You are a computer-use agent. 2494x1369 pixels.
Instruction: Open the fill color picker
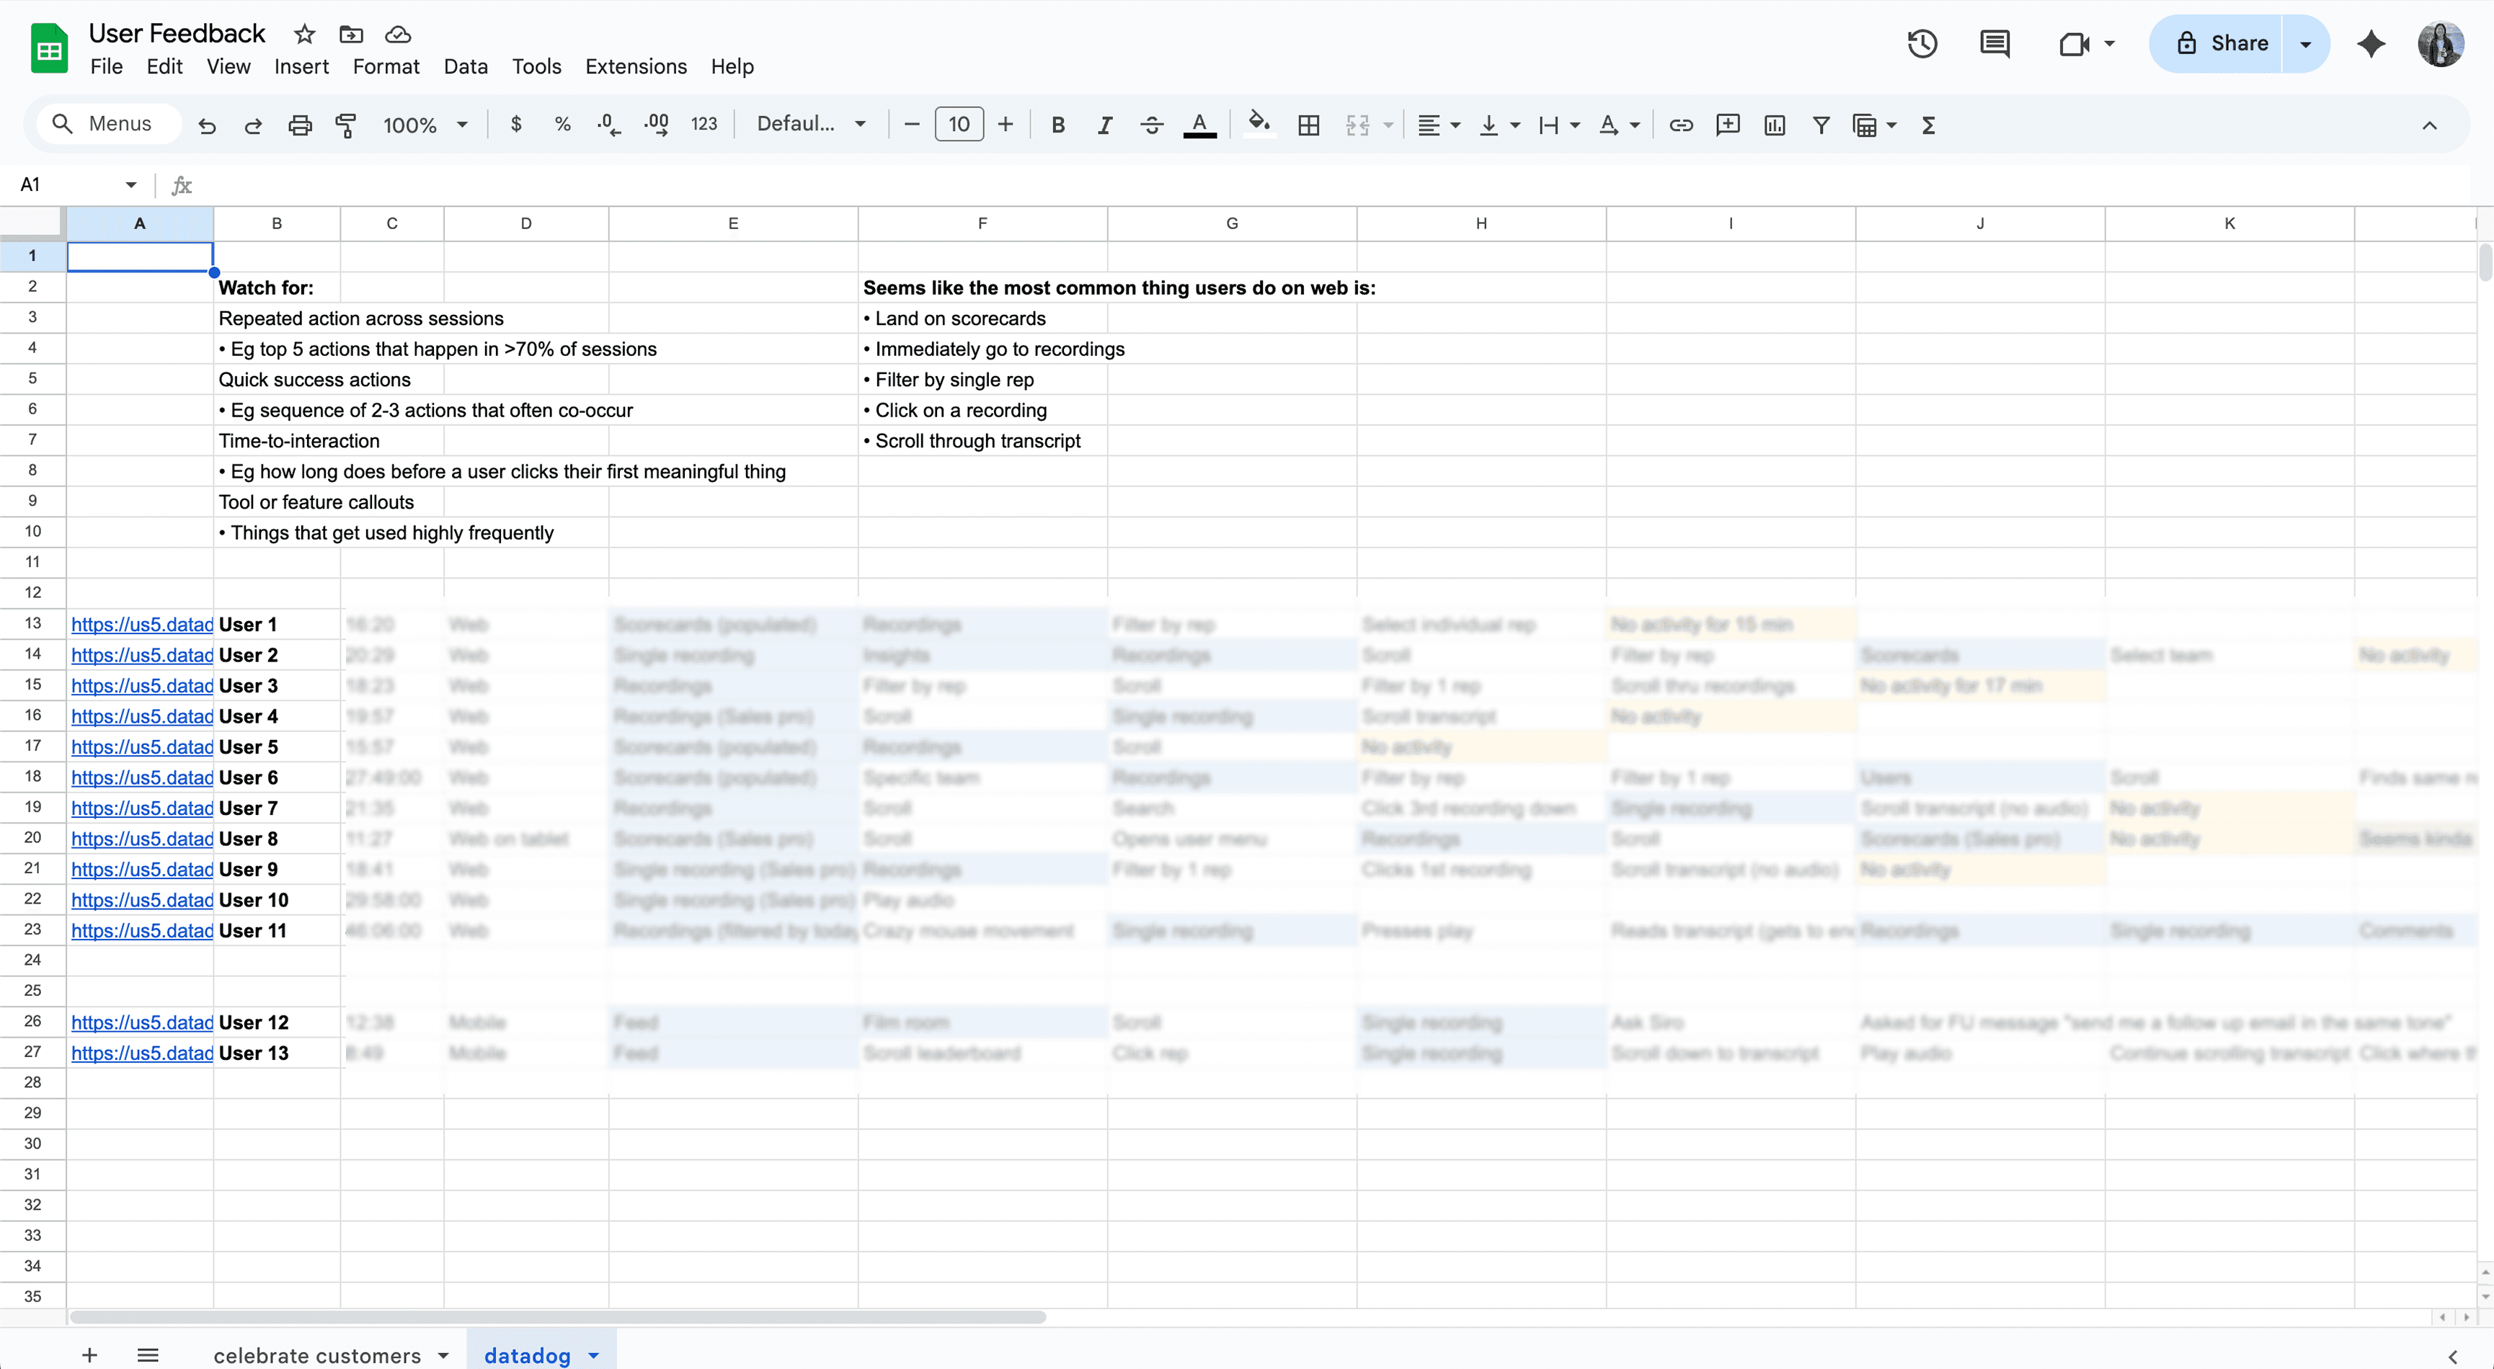tap(1258, 125)
